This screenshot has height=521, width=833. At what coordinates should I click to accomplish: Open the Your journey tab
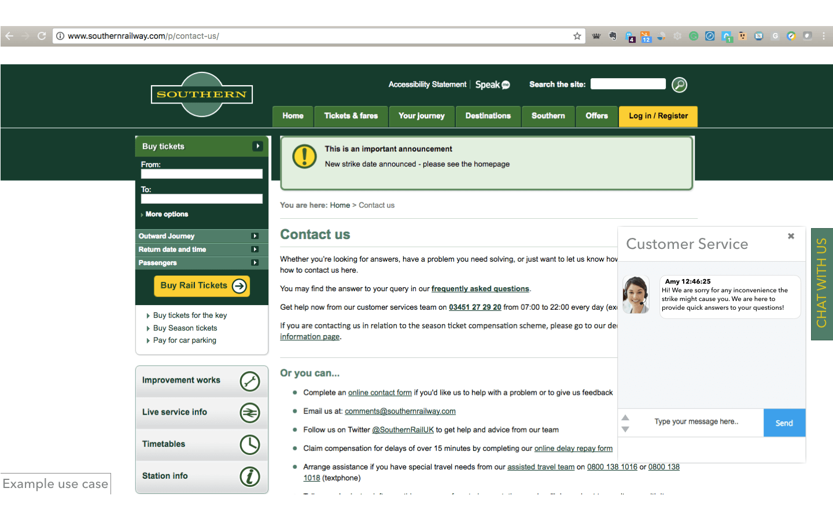pyautogui.click(x=422, y=116)
